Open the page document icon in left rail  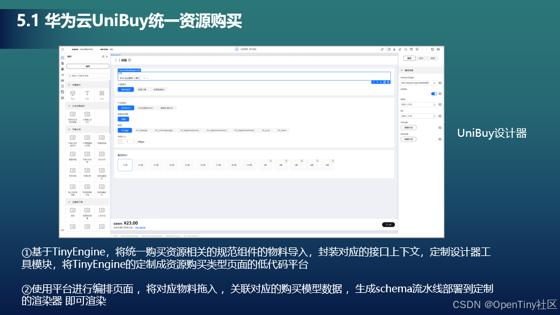[x=62, y=86]
